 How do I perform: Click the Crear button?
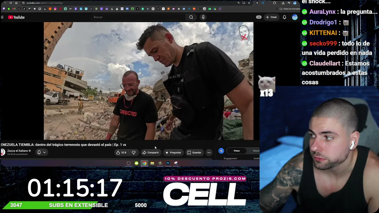[x=271, y=17]
